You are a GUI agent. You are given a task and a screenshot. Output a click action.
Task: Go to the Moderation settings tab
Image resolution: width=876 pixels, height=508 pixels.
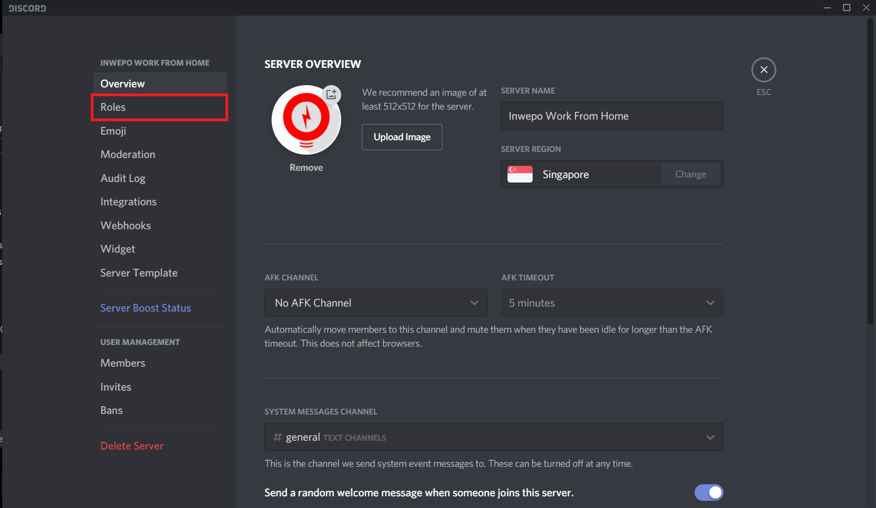click(128, 155)
